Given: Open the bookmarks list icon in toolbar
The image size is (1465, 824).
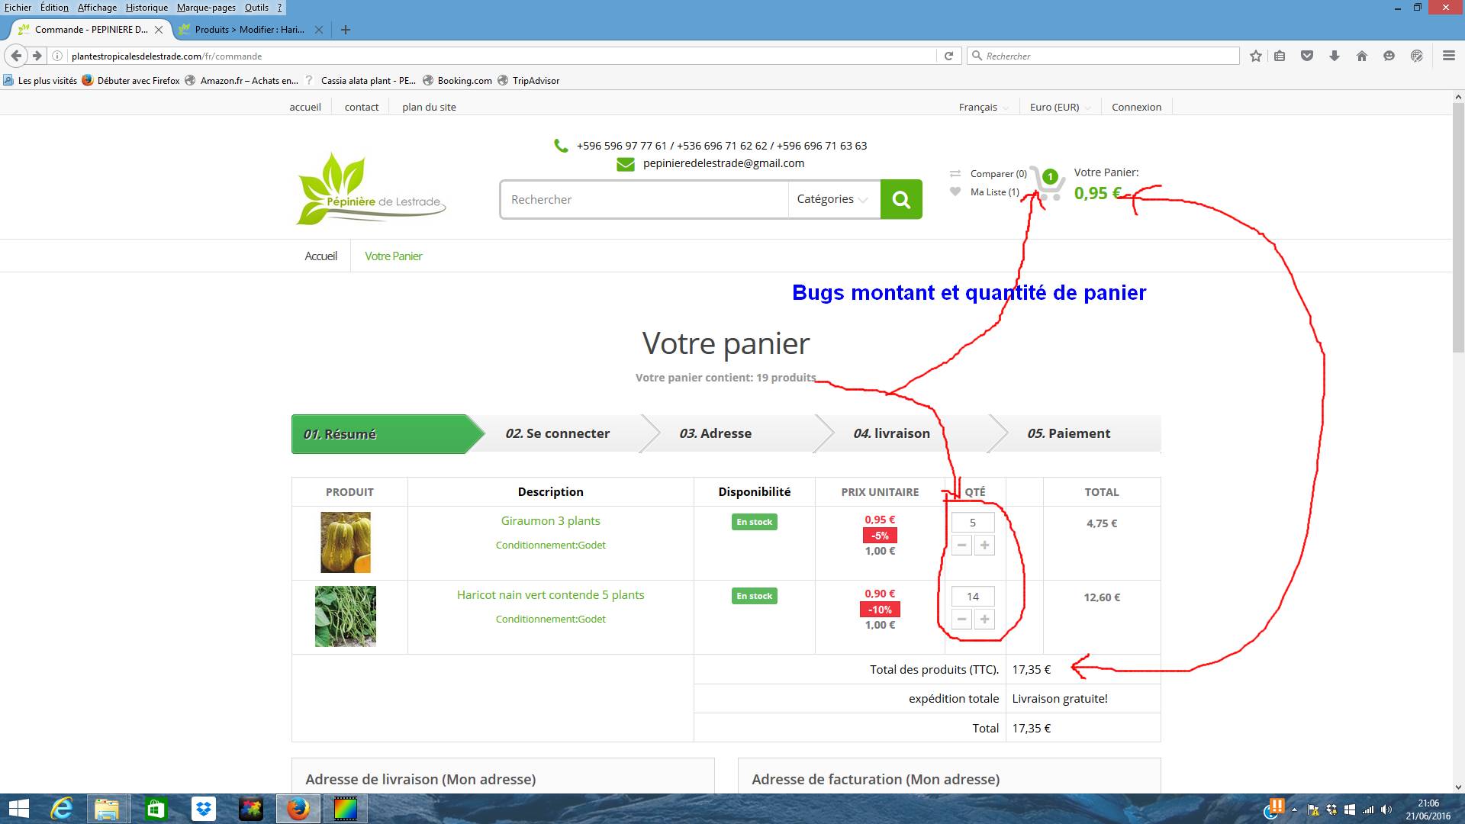Looking at the screenshot, I should tap(1280, 56).
